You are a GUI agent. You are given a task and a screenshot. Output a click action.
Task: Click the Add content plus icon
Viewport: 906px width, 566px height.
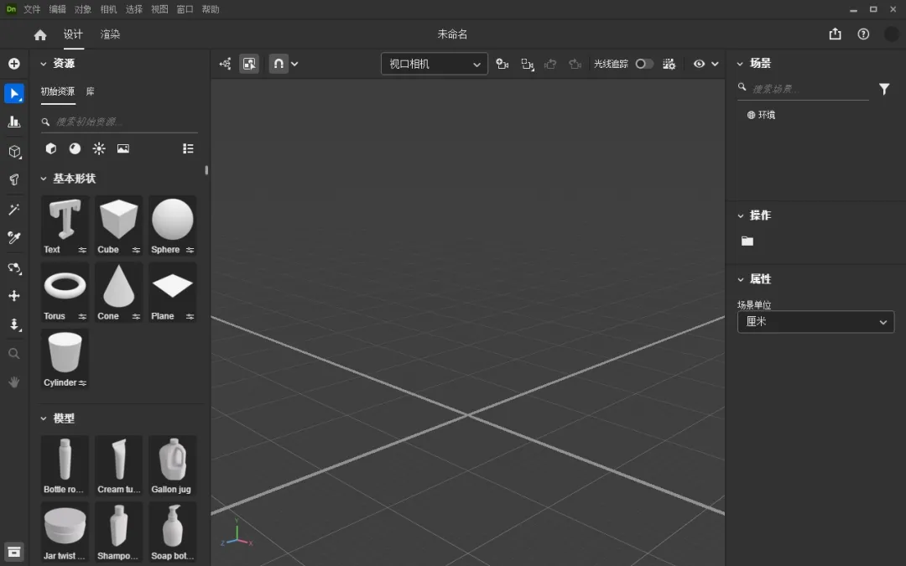[14, 64]
